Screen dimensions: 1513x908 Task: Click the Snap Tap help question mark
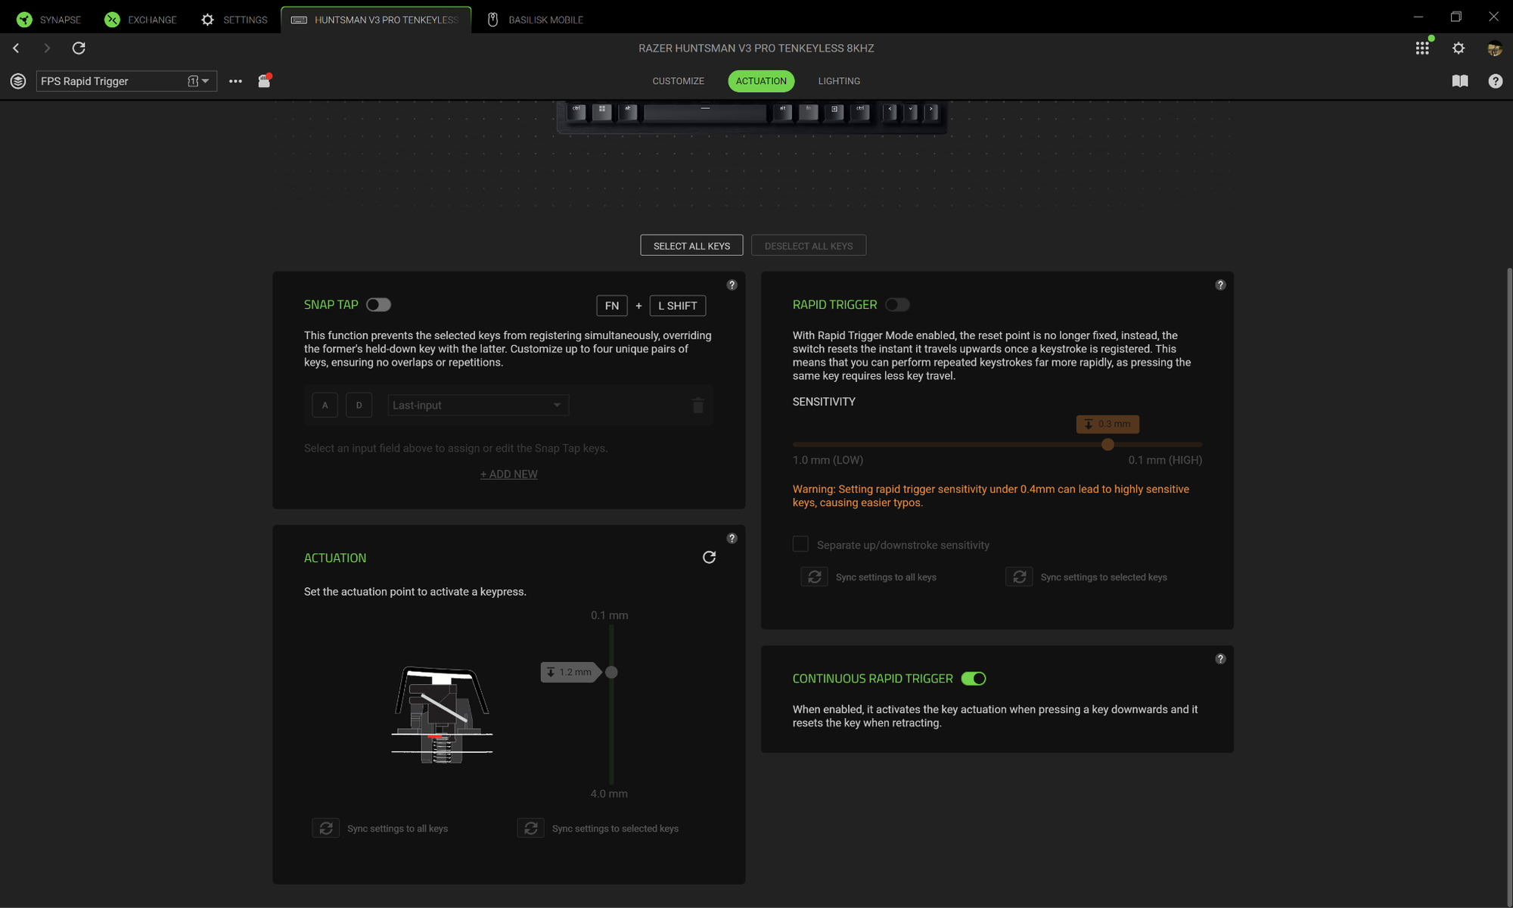[x=732, y=285]
